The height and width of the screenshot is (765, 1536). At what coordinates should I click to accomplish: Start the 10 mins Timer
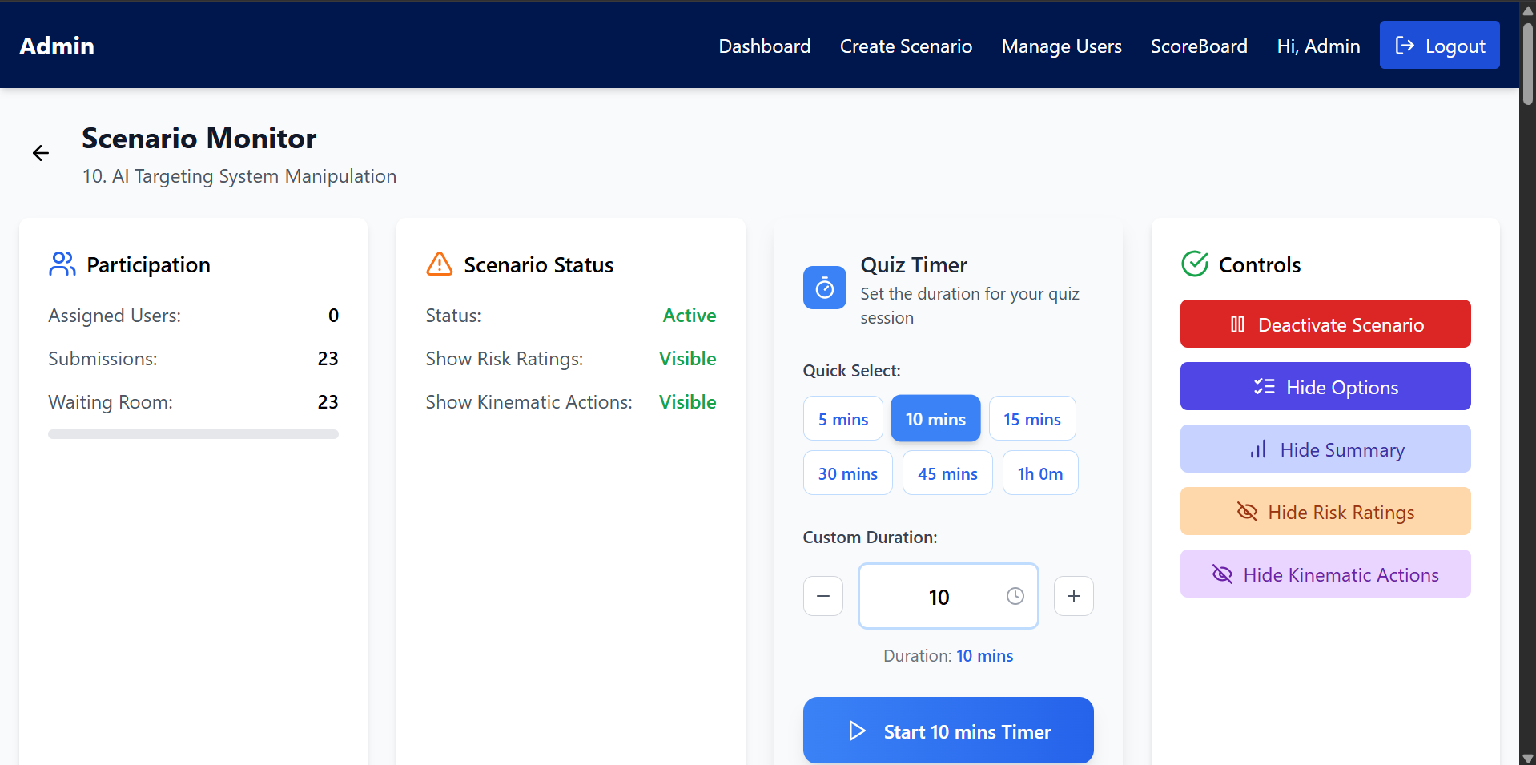(x=948, y=730)
